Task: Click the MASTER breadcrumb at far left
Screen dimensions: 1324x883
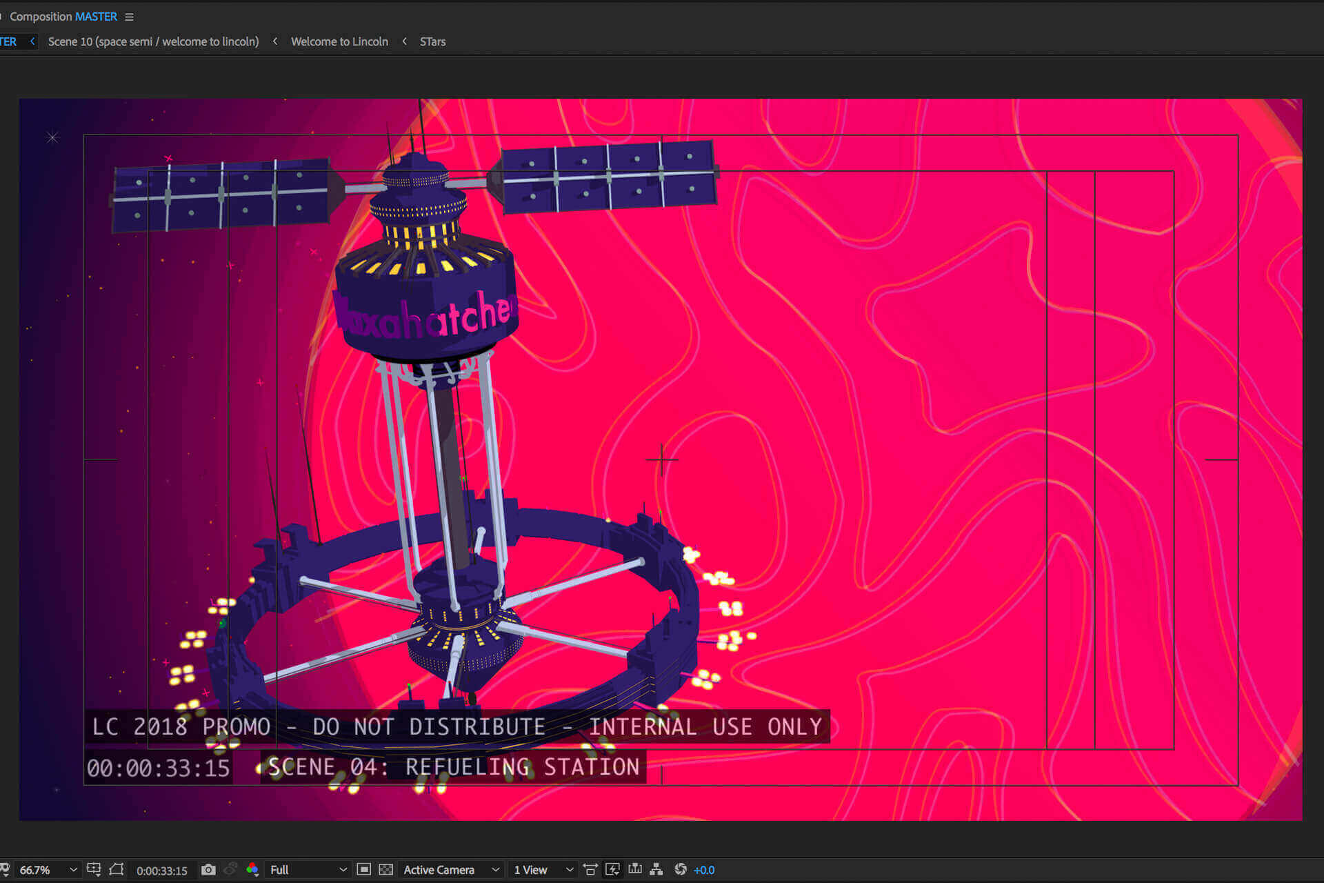Action: click(x=8, y=41)
